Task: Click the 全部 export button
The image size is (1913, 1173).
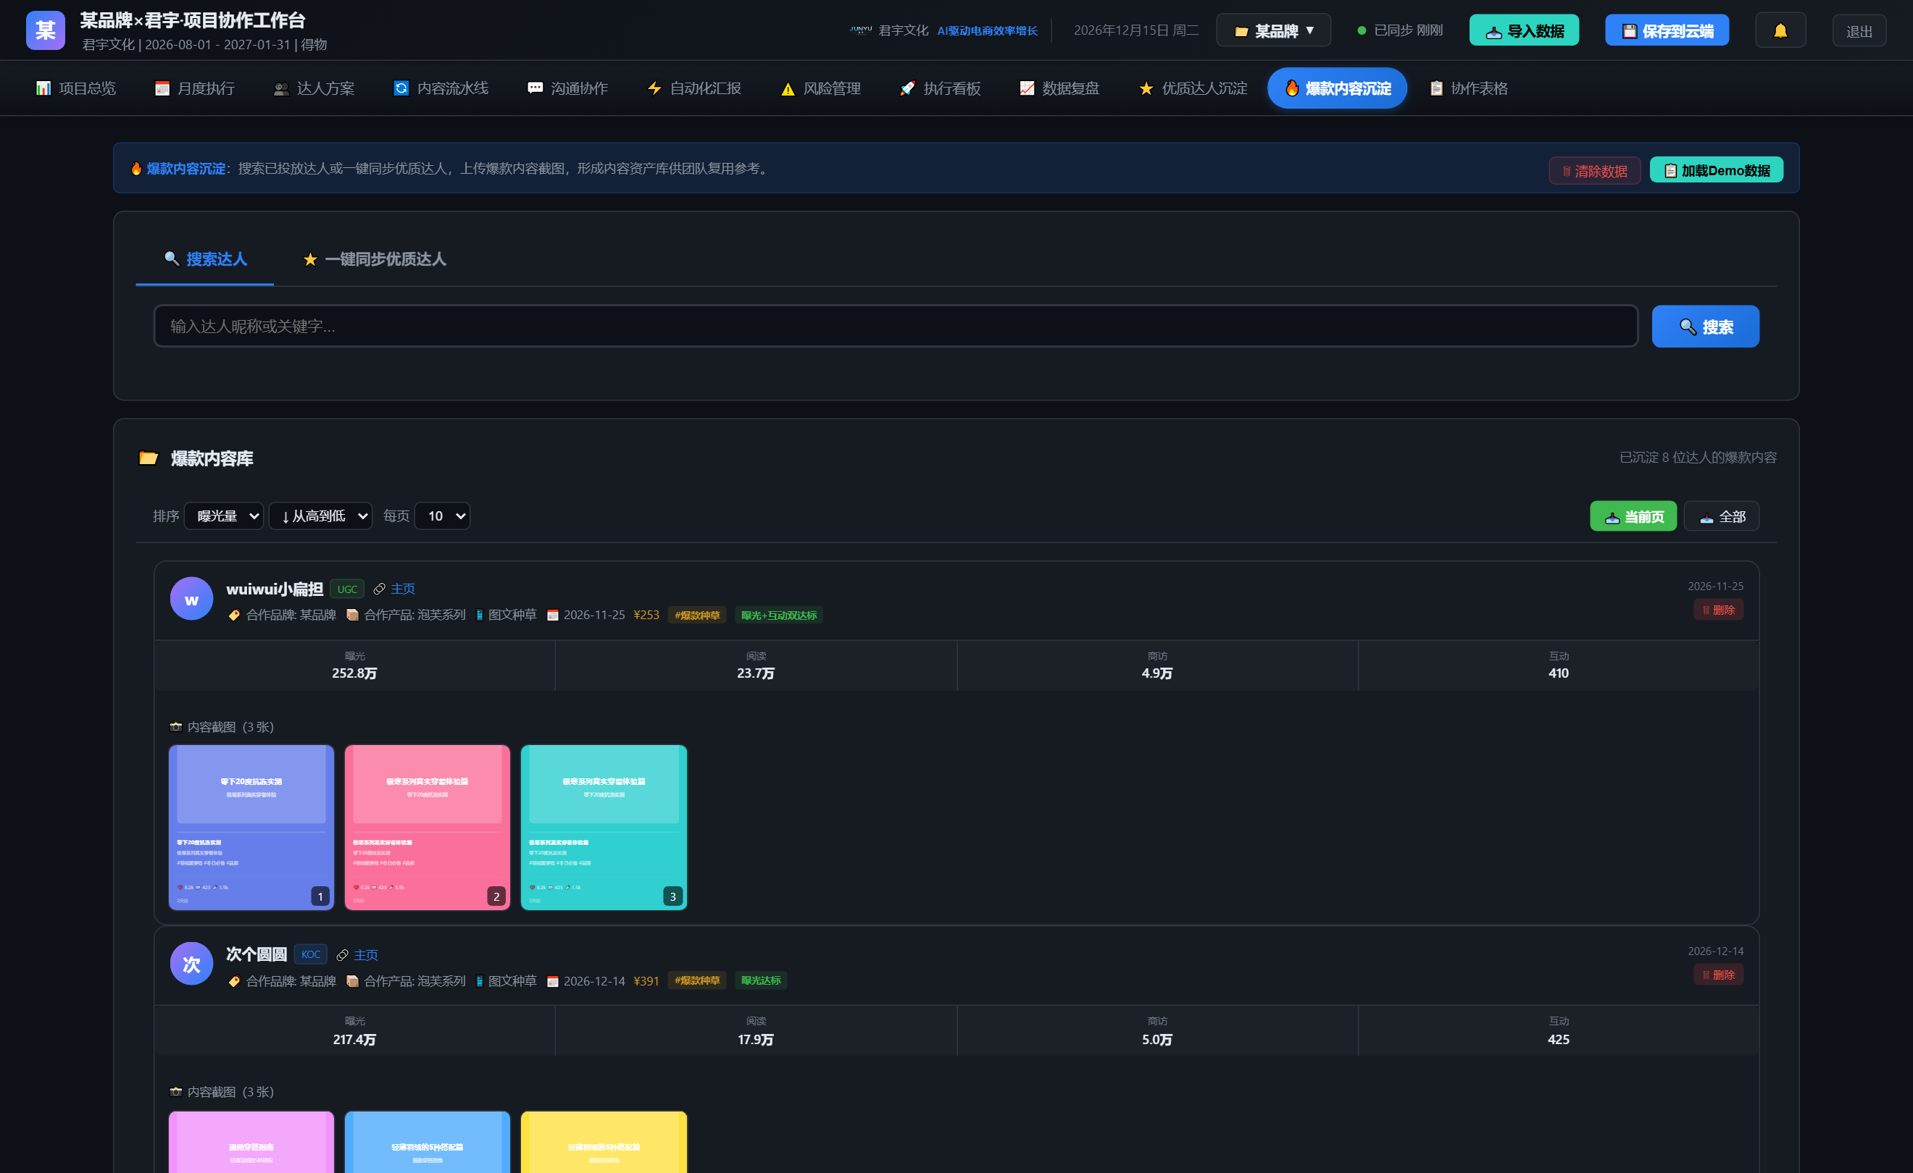Action: click(1722, 517)
